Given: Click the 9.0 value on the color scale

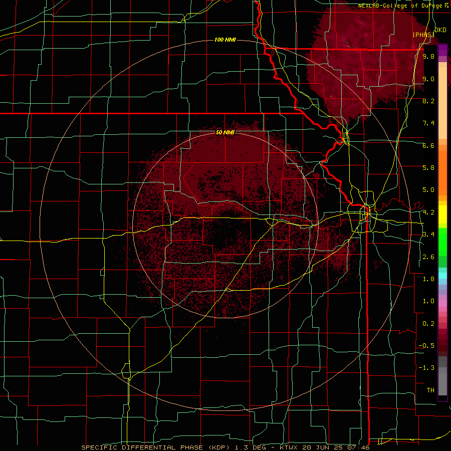Looking at the screenshot, I should (428, 79).
